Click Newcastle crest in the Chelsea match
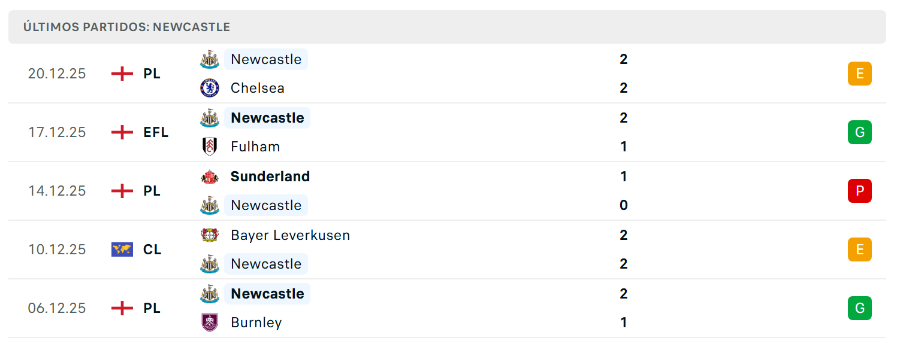This screenshot has width=897, height=347. point(210,59)
